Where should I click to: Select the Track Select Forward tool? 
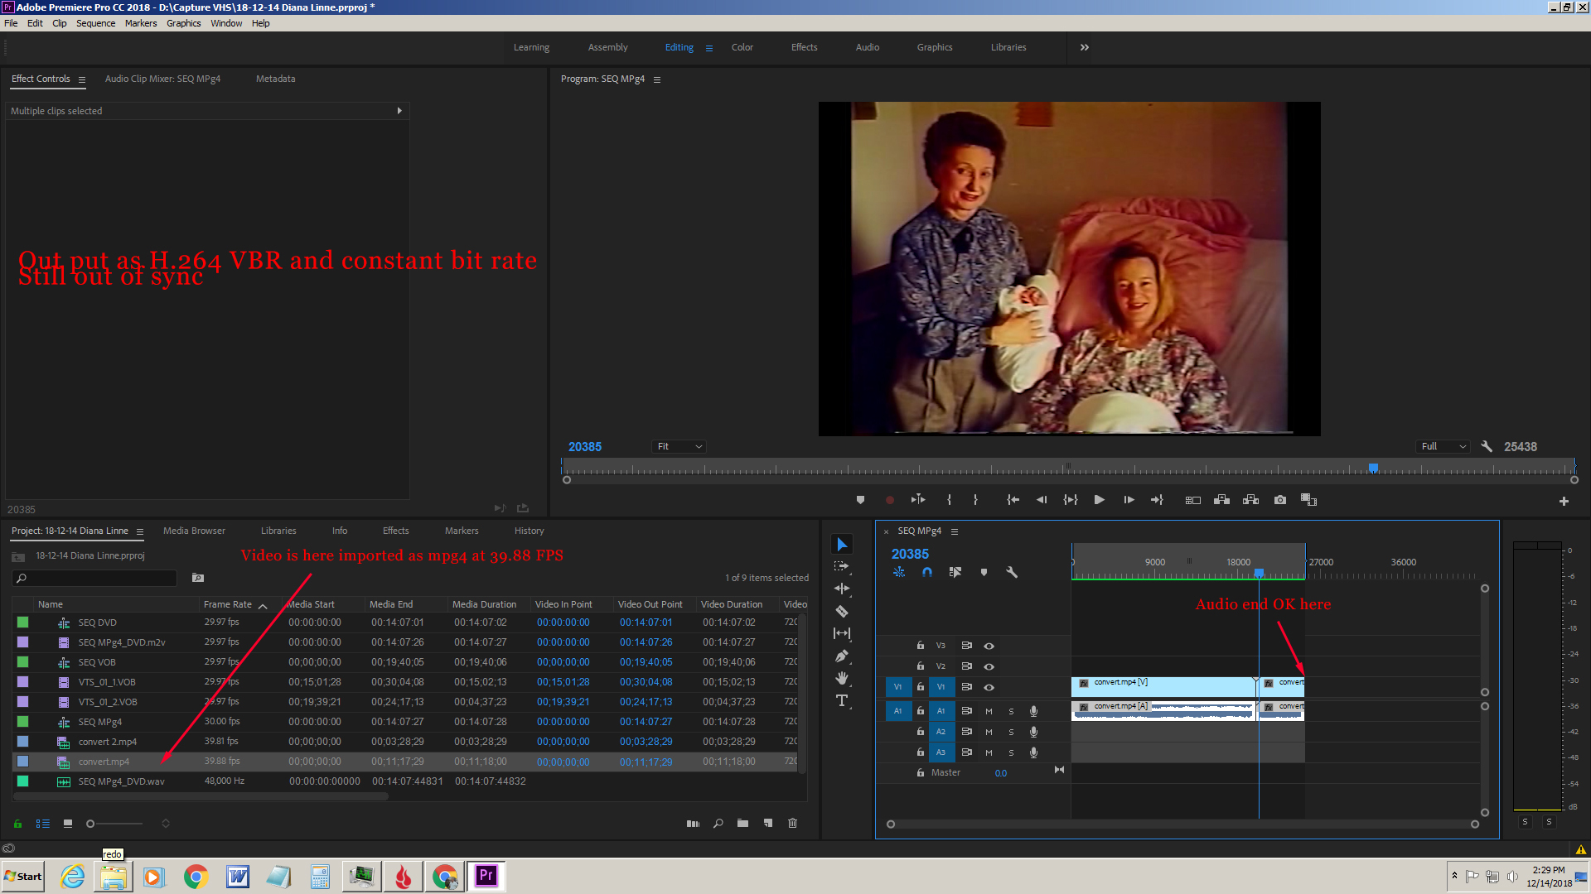pyautogui.click(x=842, y=566)
